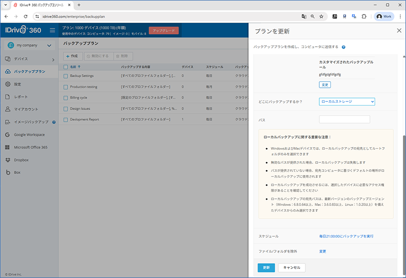The image size is (406, 278).
Task: Click the hamburger menu icon beside IDrive logo
Action: tap(52, 30)
